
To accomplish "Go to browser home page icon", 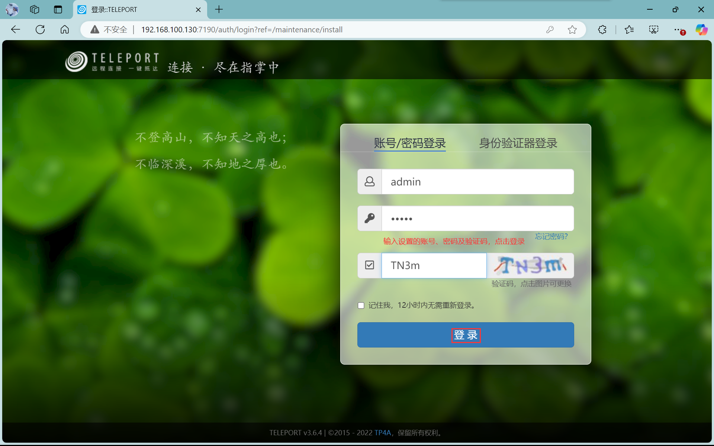I will coord(65,30).
